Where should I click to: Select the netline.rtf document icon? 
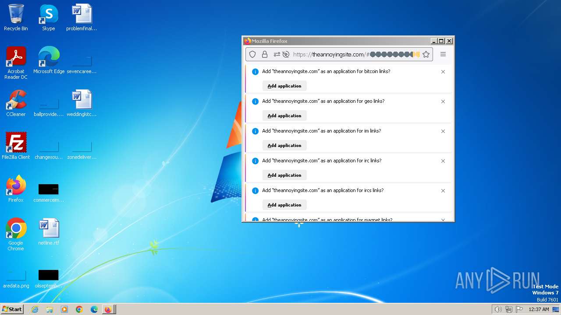(49, 232)
